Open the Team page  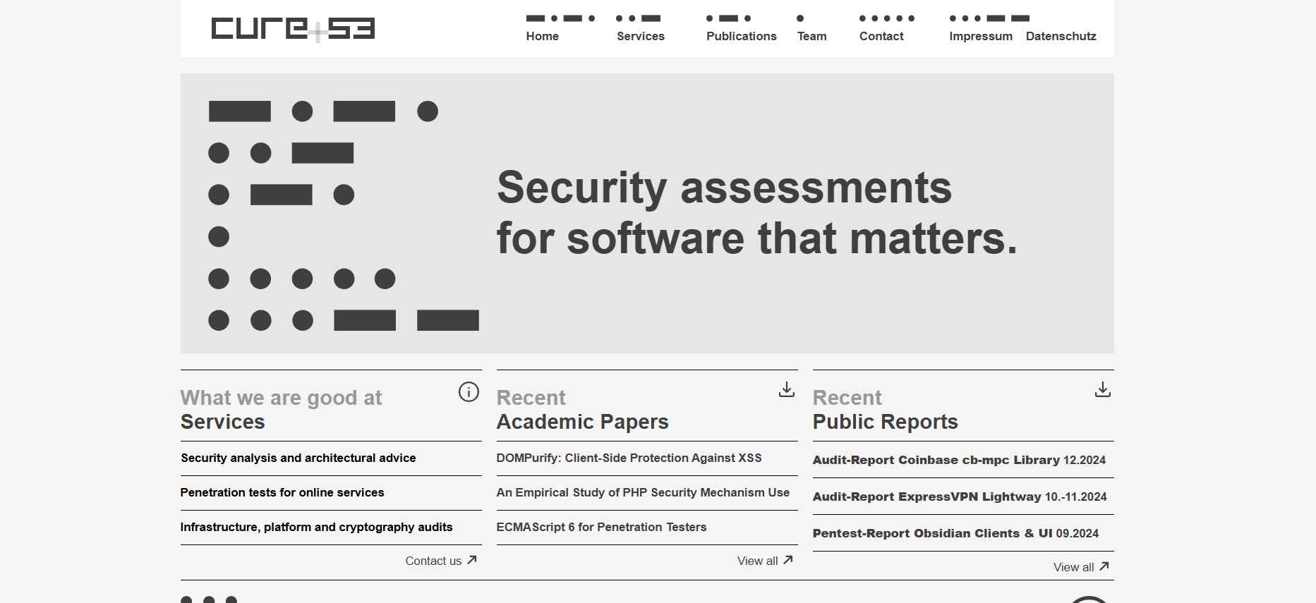[x=812, y=36]
